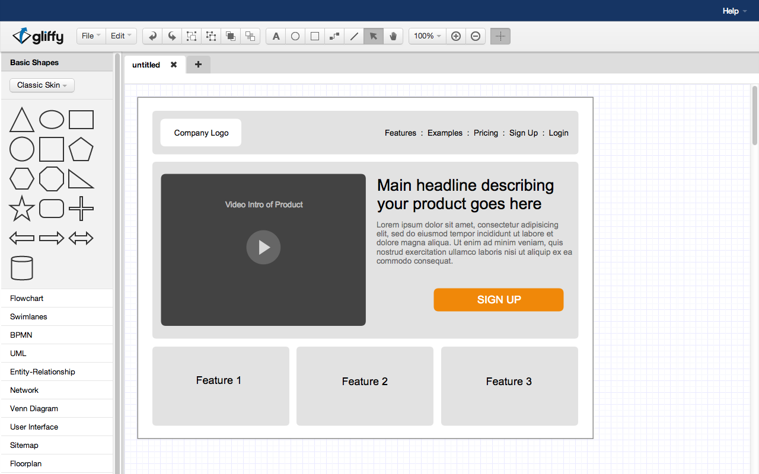Select the Ellipse drawing tool in the toolbar

295,36
